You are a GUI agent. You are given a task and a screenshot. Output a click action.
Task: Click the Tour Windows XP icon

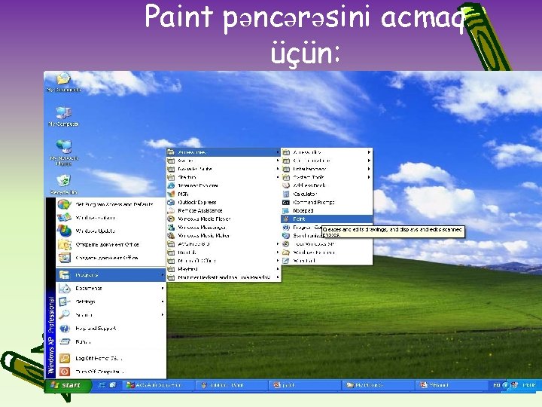point(286,244)
